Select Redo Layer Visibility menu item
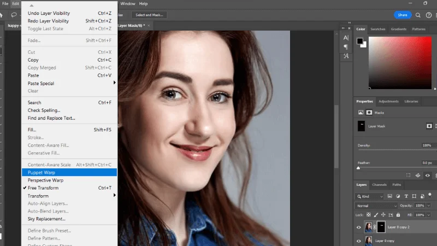Screen dimensions: 437x246 69,21
